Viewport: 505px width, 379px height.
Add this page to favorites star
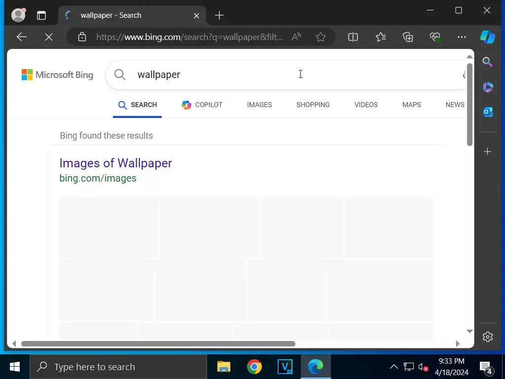[321, 37]
